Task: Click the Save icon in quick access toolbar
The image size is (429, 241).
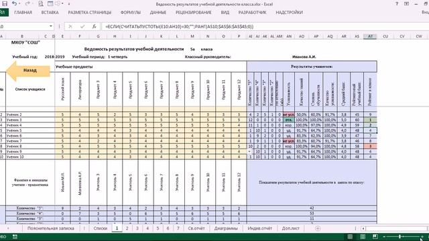Action: 5,4
